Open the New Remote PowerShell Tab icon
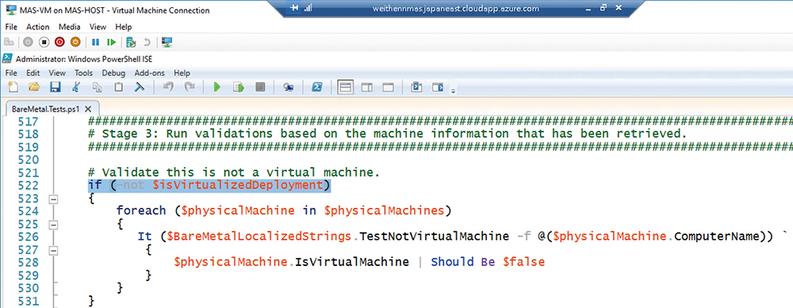 (x=289, y=87)
